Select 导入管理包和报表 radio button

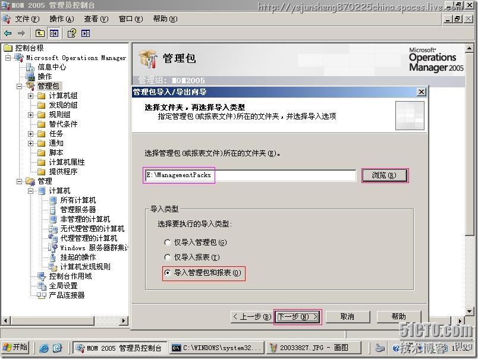coord(168,273)
